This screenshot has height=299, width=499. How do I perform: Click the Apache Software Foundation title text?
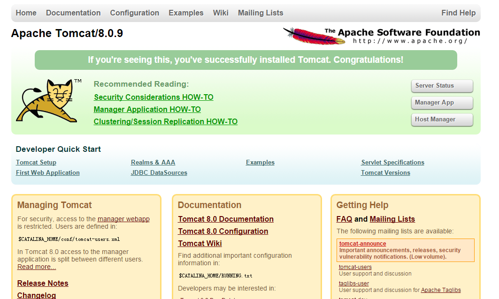pos(402,32)
